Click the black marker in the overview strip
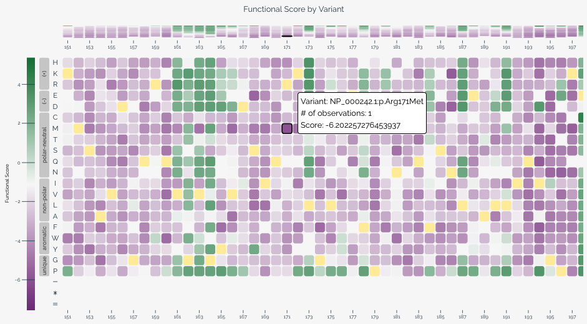Image resolution: width=587 pixels, height=324 pixels. click(x=287, y=36)
